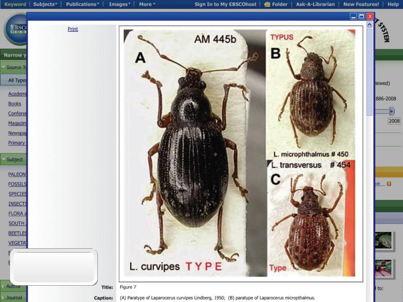Open the More dropdown menu
The height and width of the screenshot is (302, 403).
point(147,4)
